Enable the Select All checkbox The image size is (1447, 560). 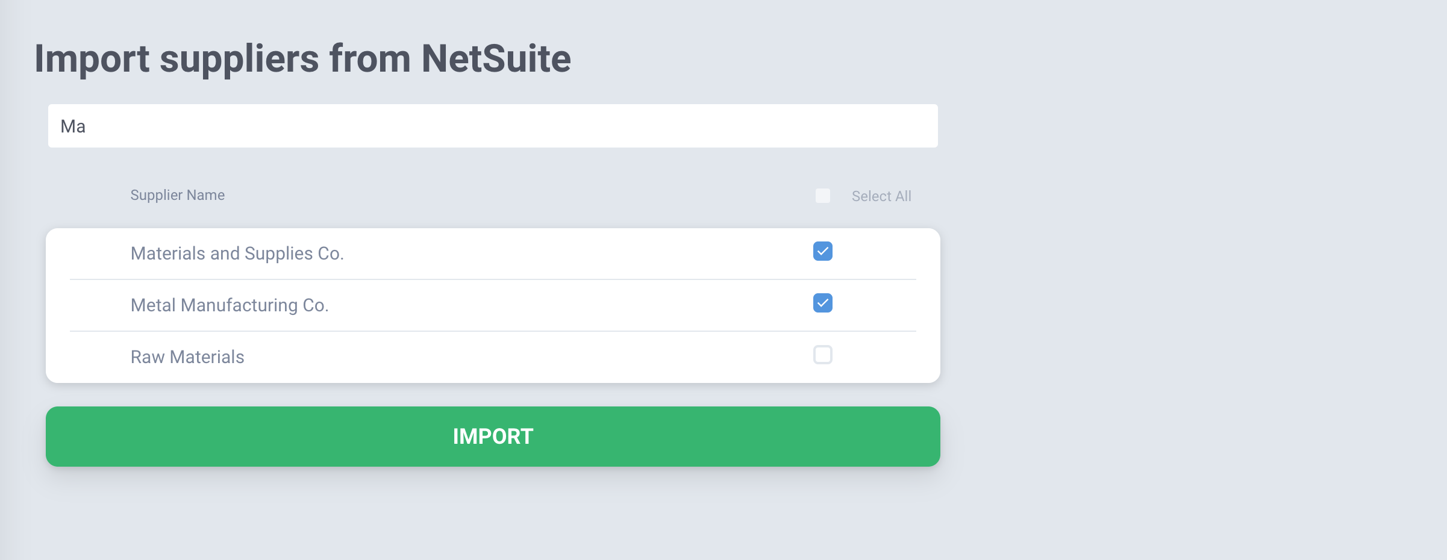pyautogui.click(x=822, y=196)
